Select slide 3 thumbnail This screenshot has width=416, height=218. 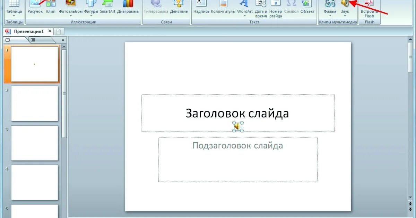(35, 143)
